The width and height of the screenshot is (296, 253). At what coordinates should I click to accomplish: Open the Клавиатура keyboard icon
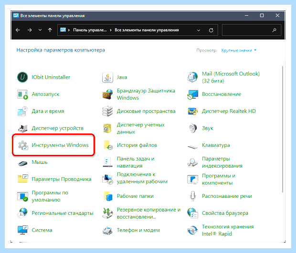(192, 146)
